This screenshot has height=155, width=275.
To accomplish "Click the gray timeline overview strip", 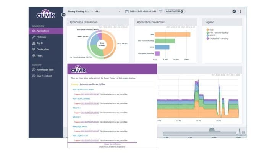I will point(204,132).
